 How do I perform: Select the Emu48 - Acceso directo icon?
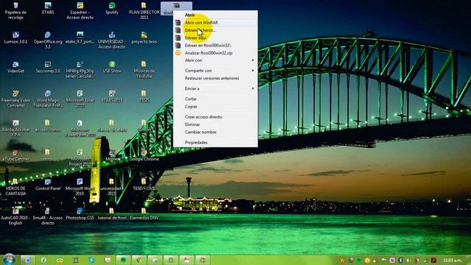48,216
